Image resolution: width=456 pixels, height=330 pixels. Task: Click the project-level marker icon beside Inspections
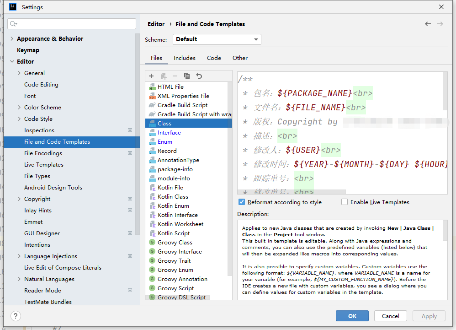point(130,130)
